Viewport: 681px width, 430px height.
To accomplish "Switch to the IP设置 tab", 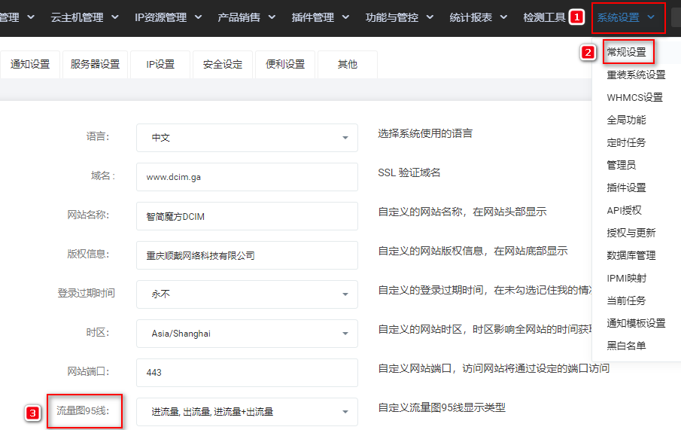I will (160, 64).
